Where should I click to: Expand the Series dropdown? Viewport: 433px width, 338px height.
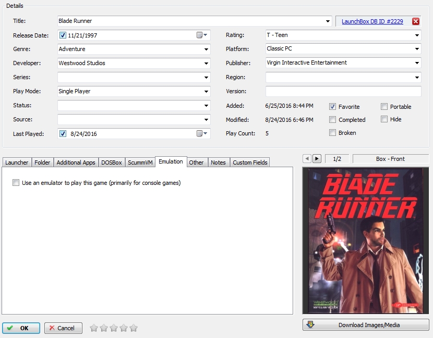tap(206, 78)
